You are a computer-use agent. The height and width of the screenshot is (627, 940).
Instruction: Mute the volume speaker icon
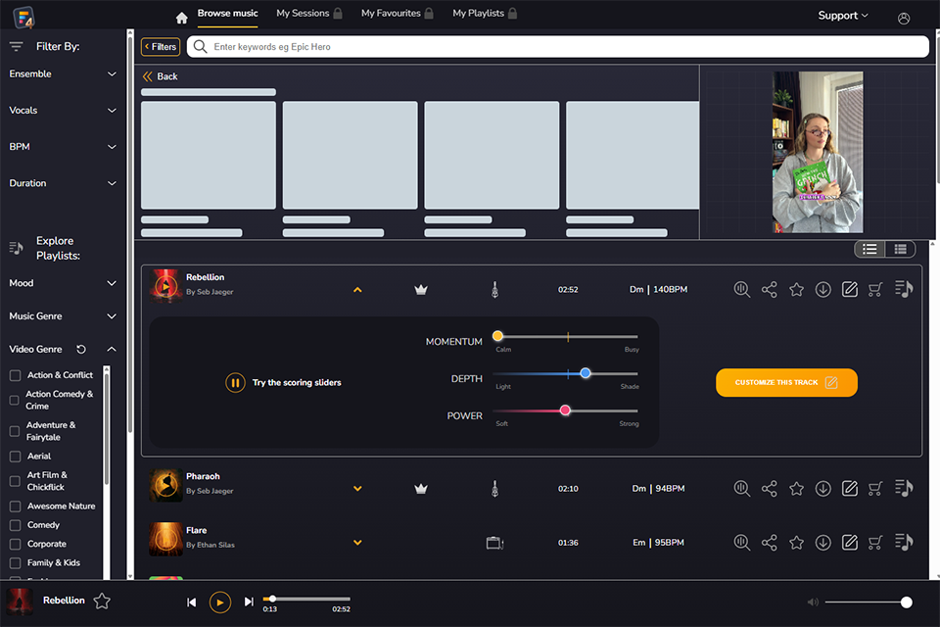813,602
